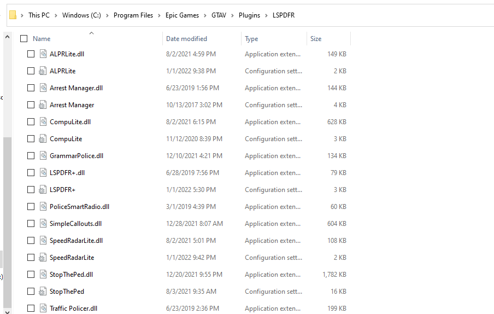This screenshot has width=494, height=314.
Task: Toggle the select-all checkbox in Name header
Action: tap(23, 38)
